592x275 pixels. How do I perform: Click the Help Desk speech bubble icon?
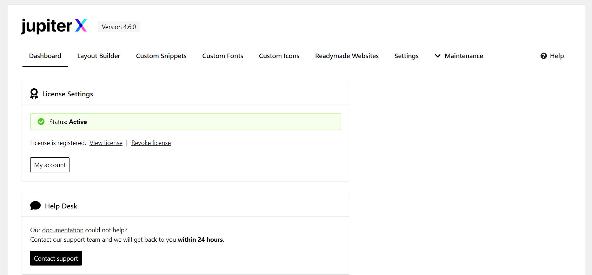[35, 206]
